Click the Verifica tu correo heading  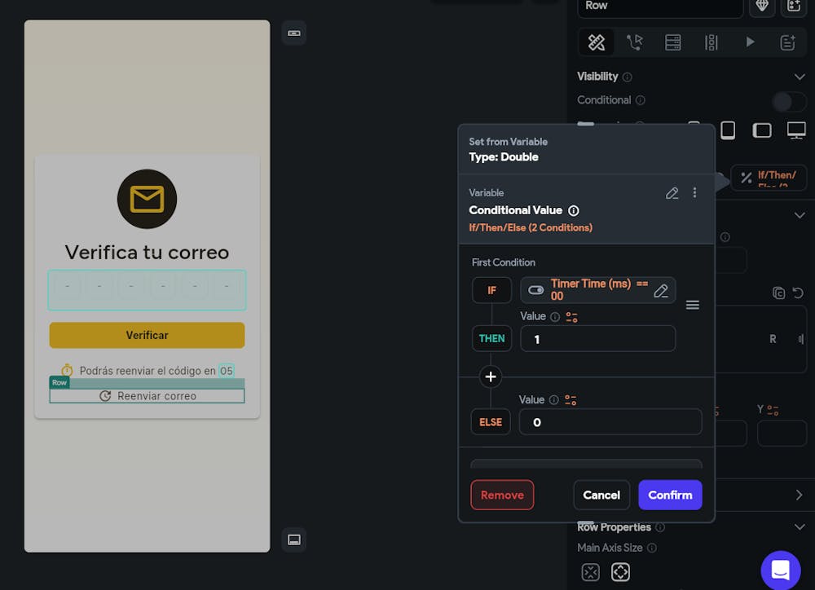(147, 253)
